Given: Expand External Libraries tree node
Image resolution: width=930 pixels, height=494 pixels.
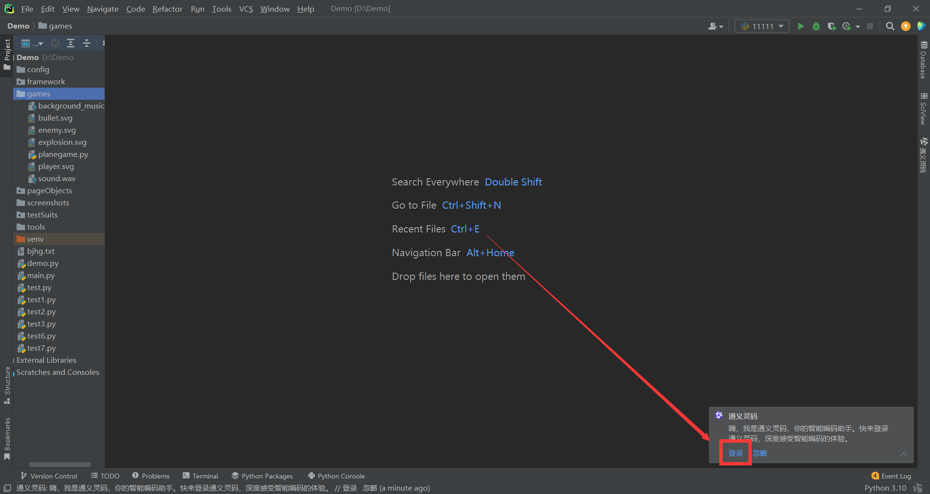Looking at the screenshot, I should click(x=46, y=360).
